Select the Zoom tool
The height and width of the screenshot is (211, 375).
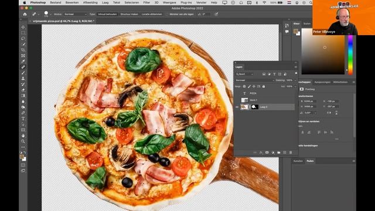(23, 142)
